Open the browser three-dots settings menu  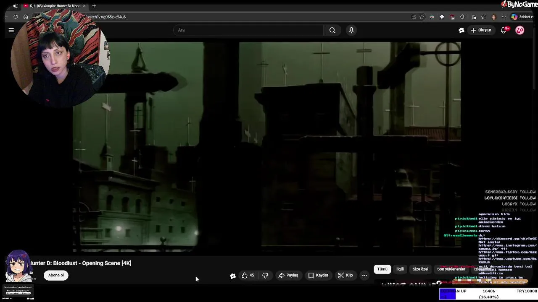coord(504,17)
